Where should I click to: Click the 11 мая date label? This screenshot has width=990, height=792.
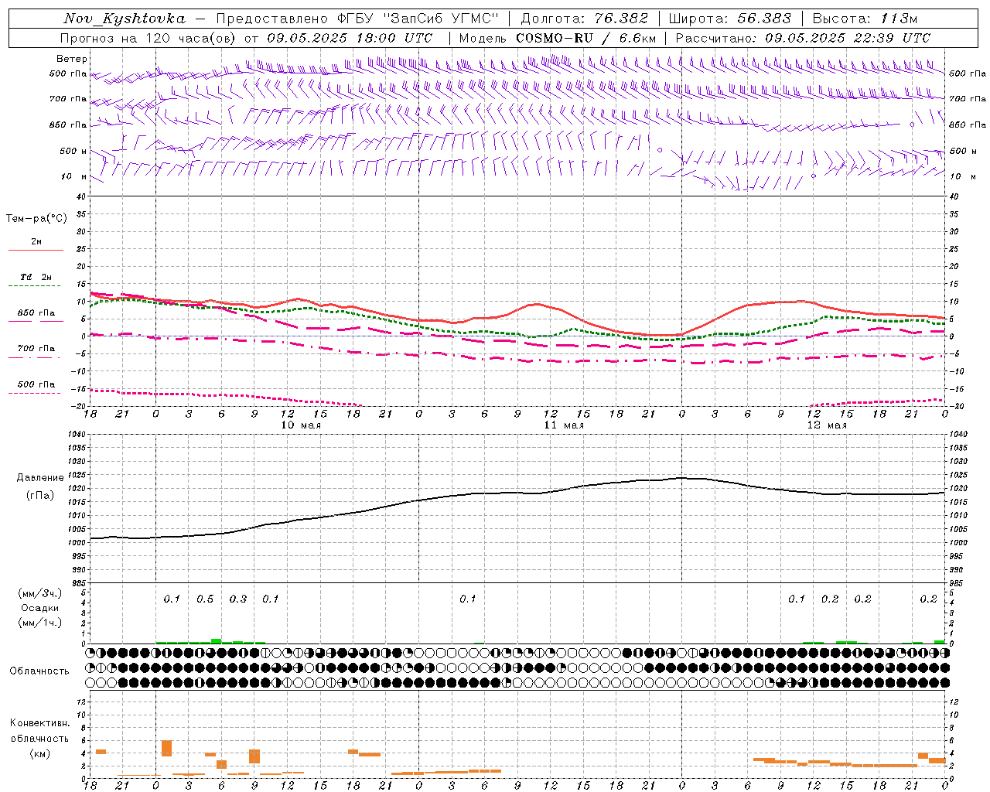tap(564, 425)
